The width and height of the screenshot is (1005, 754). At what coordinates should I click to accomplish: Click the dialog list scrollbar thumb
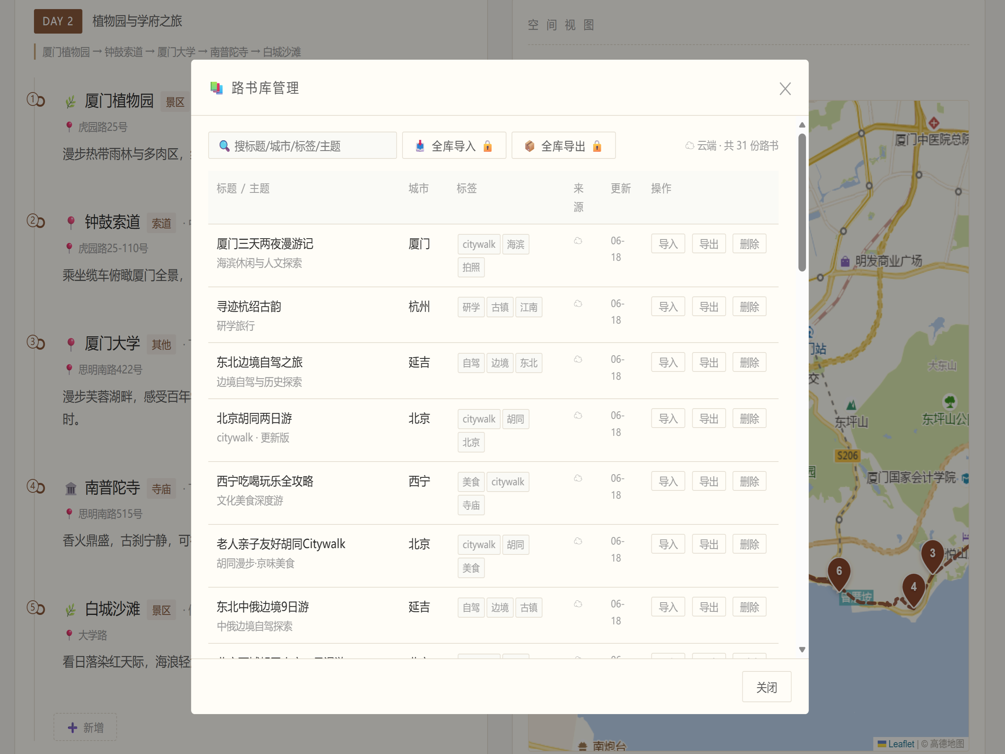pyautogui.click(x=802, y=202)
